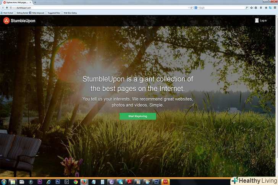
Task: Click the Reload page icon in the address bar
Action: [x=191, y=8]
